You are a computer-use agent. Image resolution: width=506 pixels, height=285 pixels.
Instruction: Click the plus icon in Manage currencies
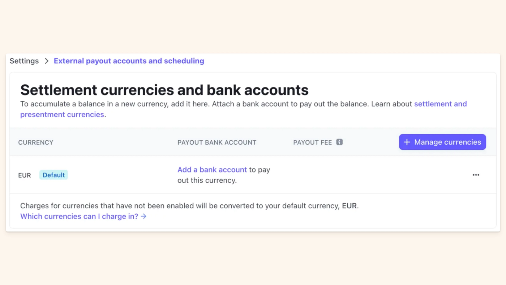pyautogui.click(x=407, y=142)
